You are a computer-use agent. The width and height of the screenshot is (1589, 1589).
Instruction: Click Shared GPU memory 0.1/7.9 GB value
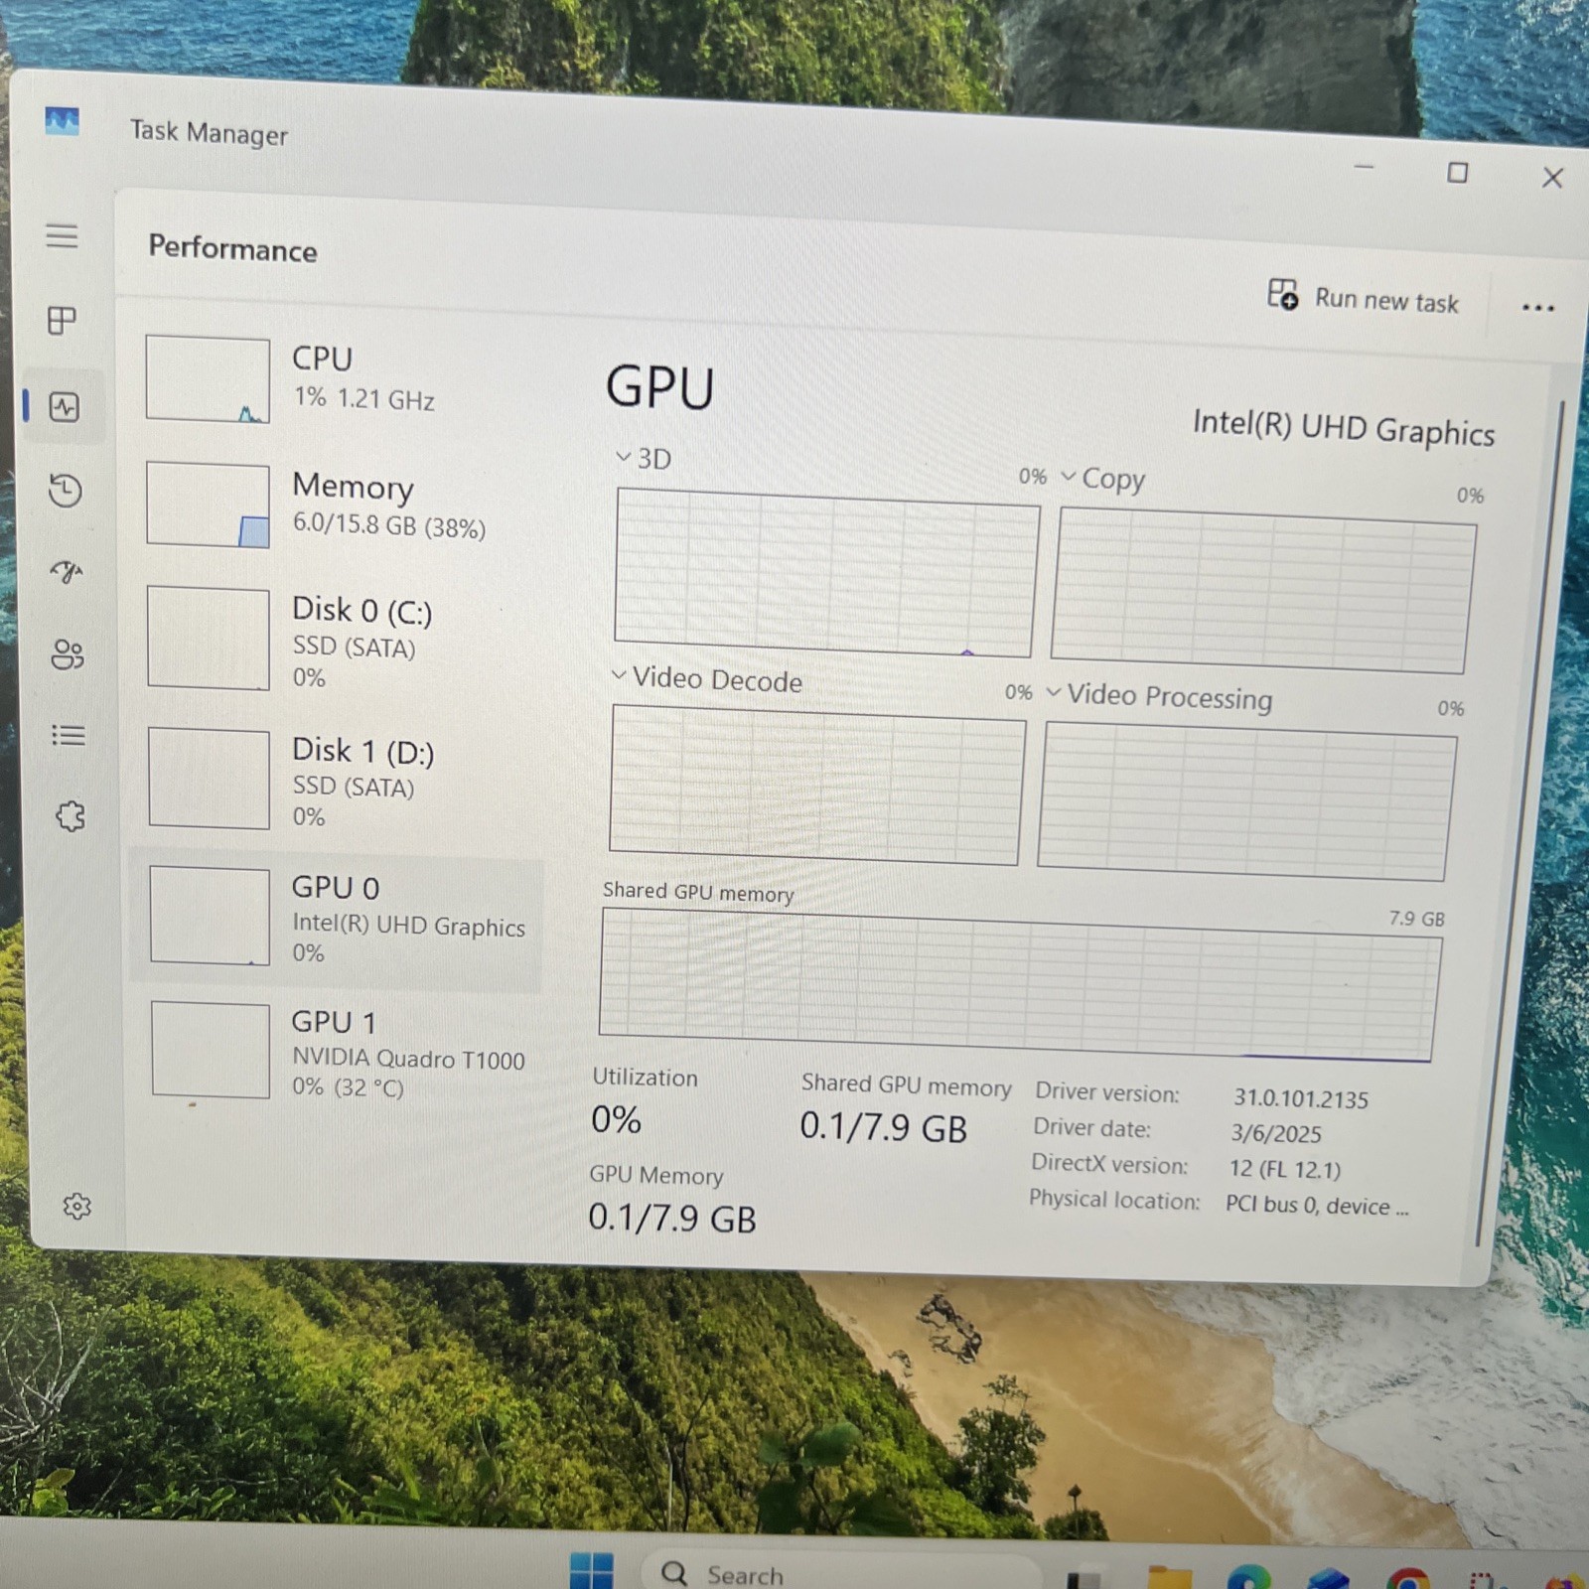(x=883, y=1127)
